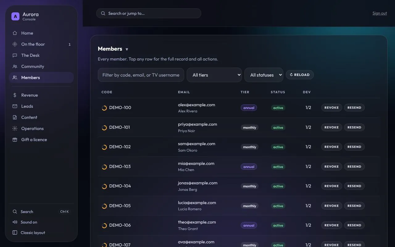This screenshot has height=247, width=395.
Task: Revoke licence DEMO-102
Action: tap(332, 147)
